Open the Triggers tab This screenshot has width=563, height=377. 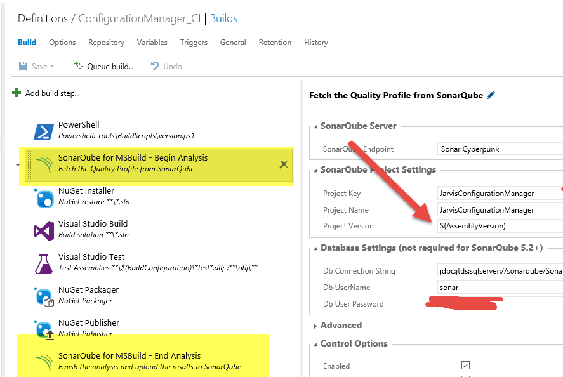(x=194, y=43)
